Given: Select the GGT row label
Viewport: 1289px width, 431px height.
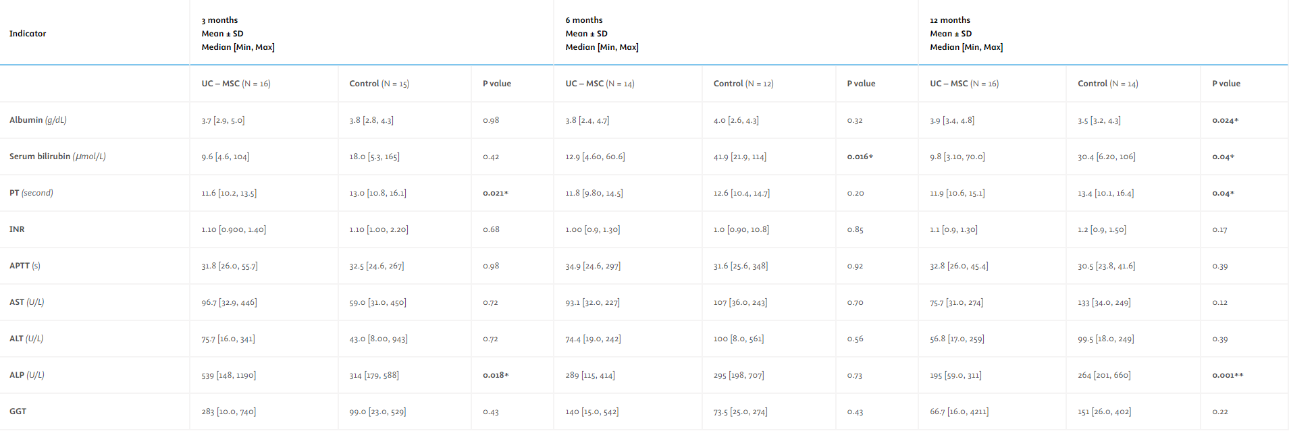Looking at the screenshot, I should tap(18, 411).
